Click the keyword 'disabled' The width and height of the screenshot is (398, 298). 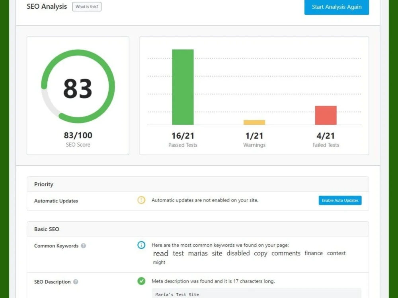[x=238, y=253]
